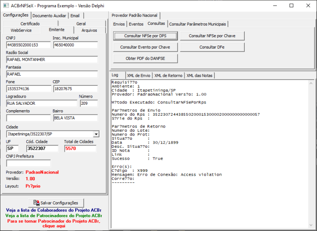The width and height of the screenshot is (317, 231).
Task: Open the Email tab
Action: coord(75,16)
